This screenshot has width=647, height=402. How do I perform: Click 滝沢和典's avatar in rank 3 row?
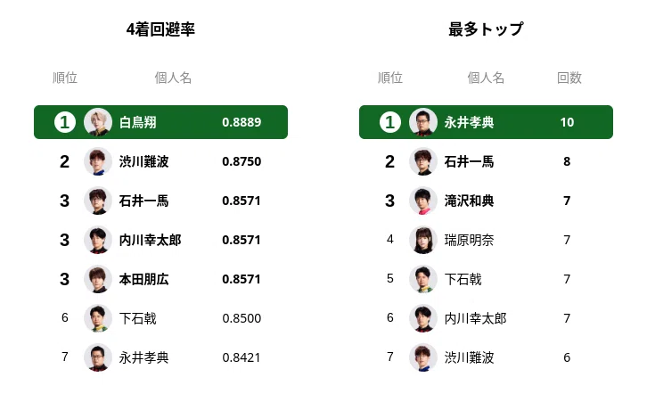(x=423, y=201)
